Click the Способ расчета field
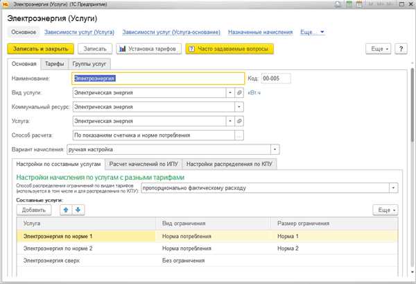The image size is (416, 284). (x=153, y=135)
